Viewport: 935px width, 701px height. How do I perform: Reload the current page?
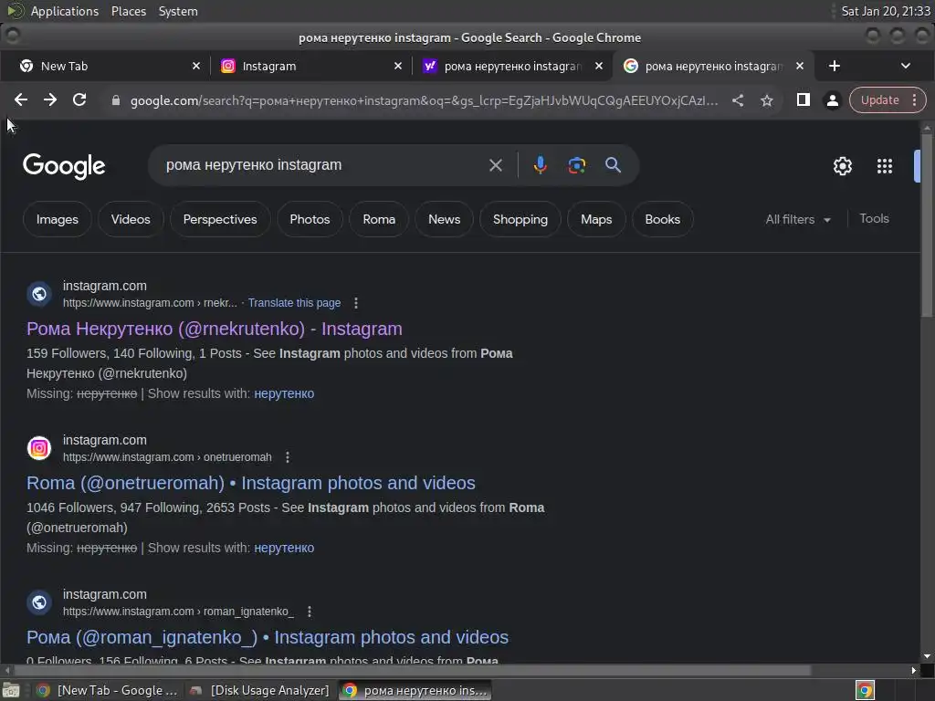79,100
